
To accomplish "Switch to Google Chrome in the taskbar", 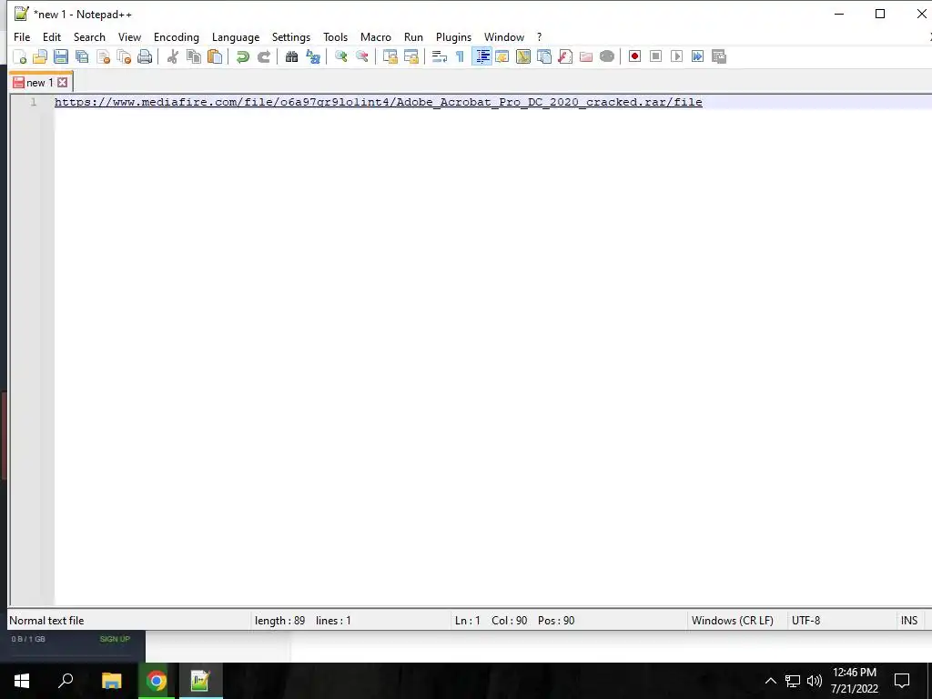I will [x=157, y=681].
